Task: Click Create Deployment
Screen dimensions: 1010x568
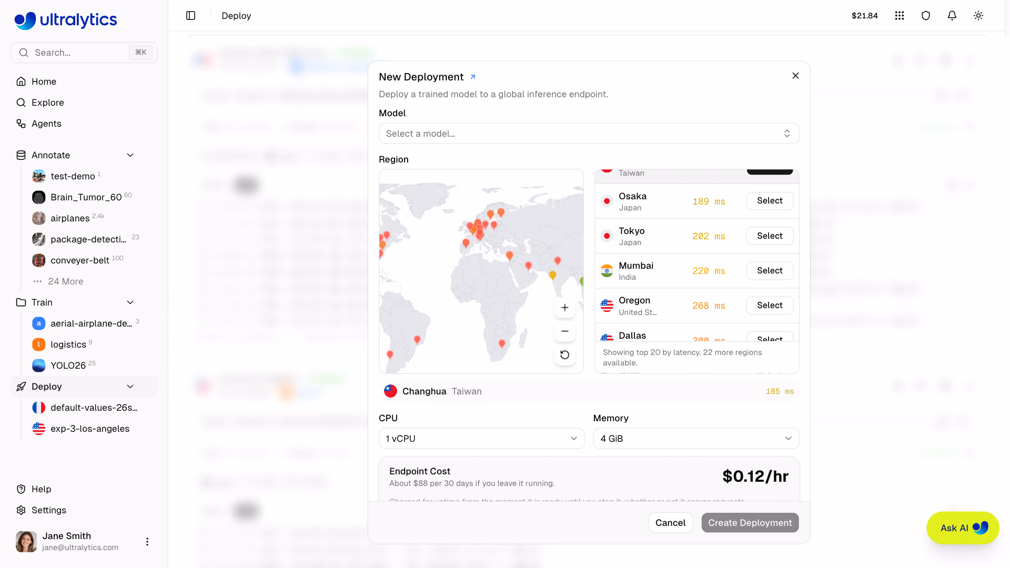Action: point(750,523)
